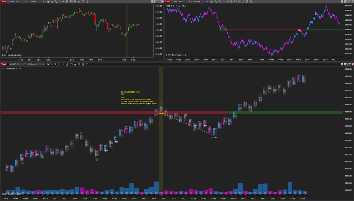Expand the 15 Minute interval dropdown
This screenshot has height=201, width=354.
click(36, 1)
